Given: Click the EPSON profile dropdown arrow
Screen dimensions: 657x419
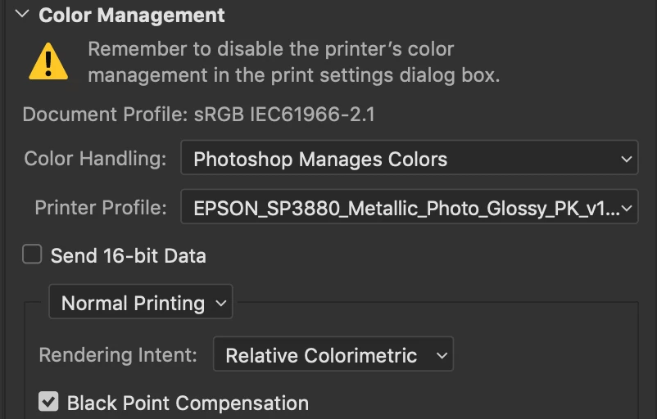Looking at the screenshot, I should tap(627, 208).
